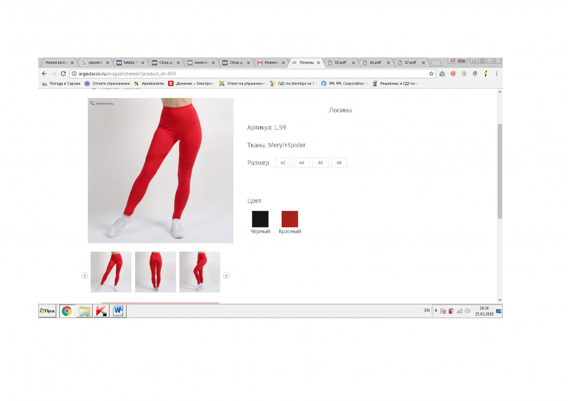
Task: Close the Лосины tab
Action: (319, 63)
